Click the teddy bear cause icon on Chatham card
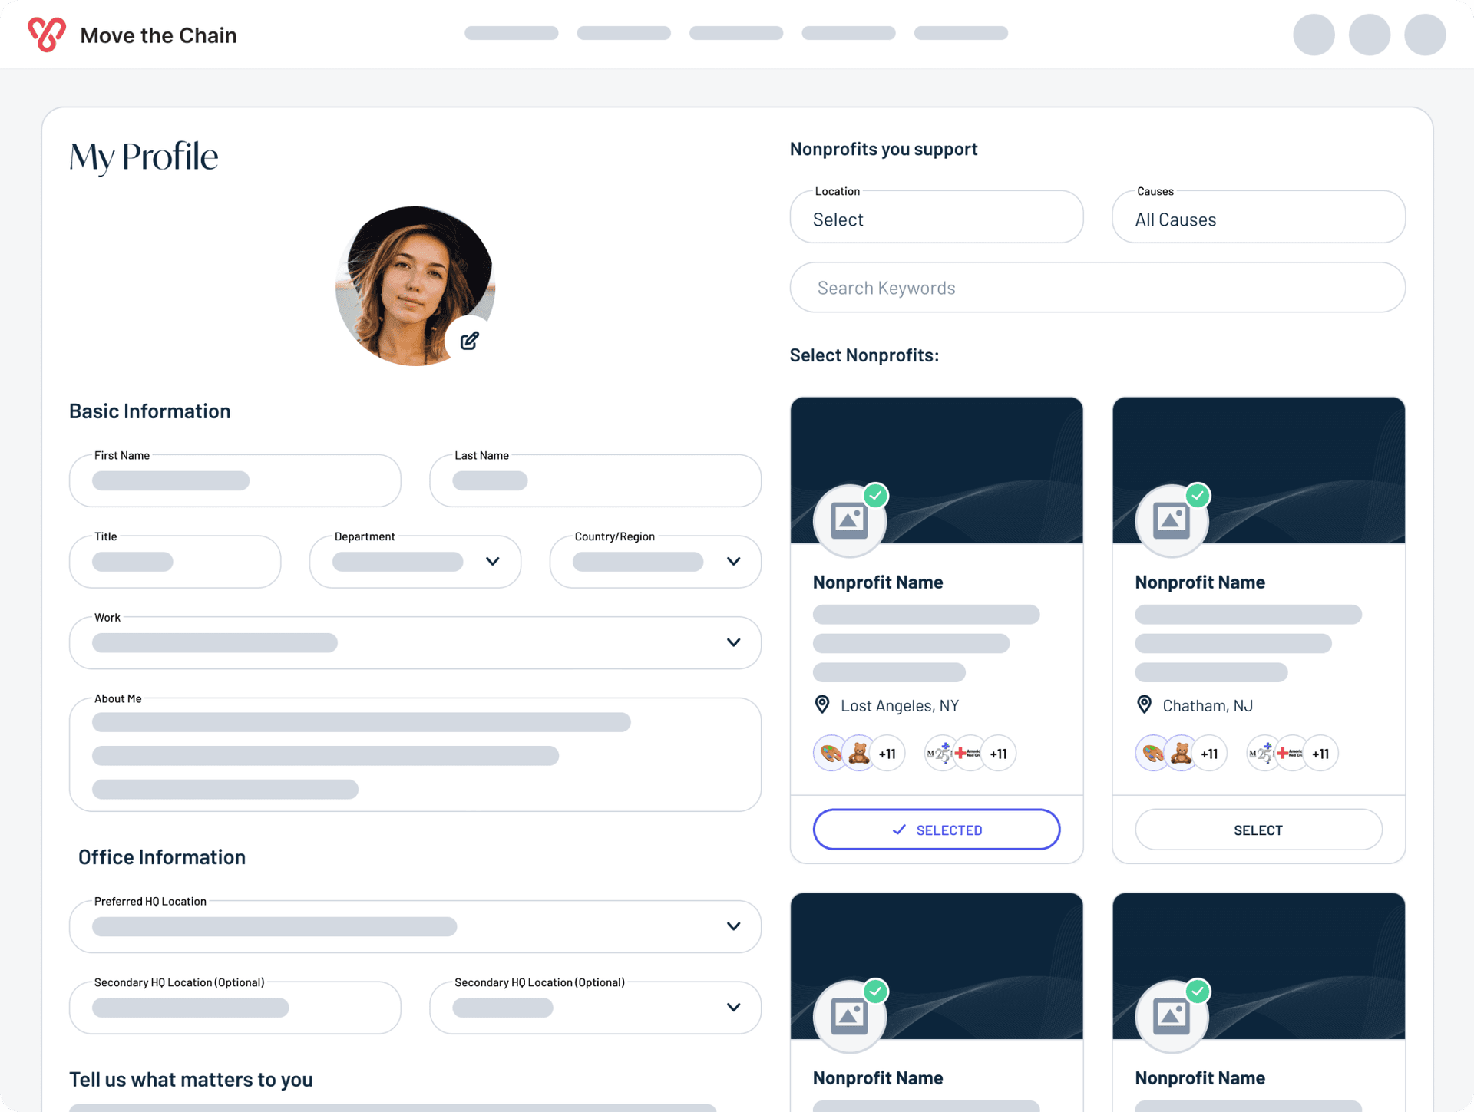This screenshot has width=1474, height=1112. (1182, 754)
